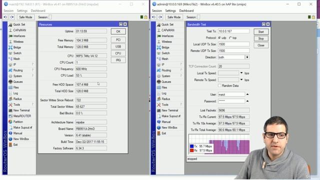The image size is (320, 180).
Task: Expand Remote Tx Speed field arrow
Action: [241, 79]
